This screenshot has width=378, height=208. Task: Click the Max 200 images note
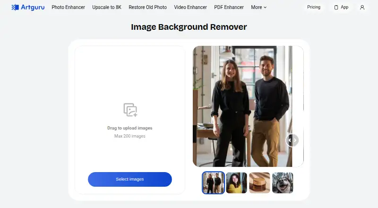click(x=129, y=136)
